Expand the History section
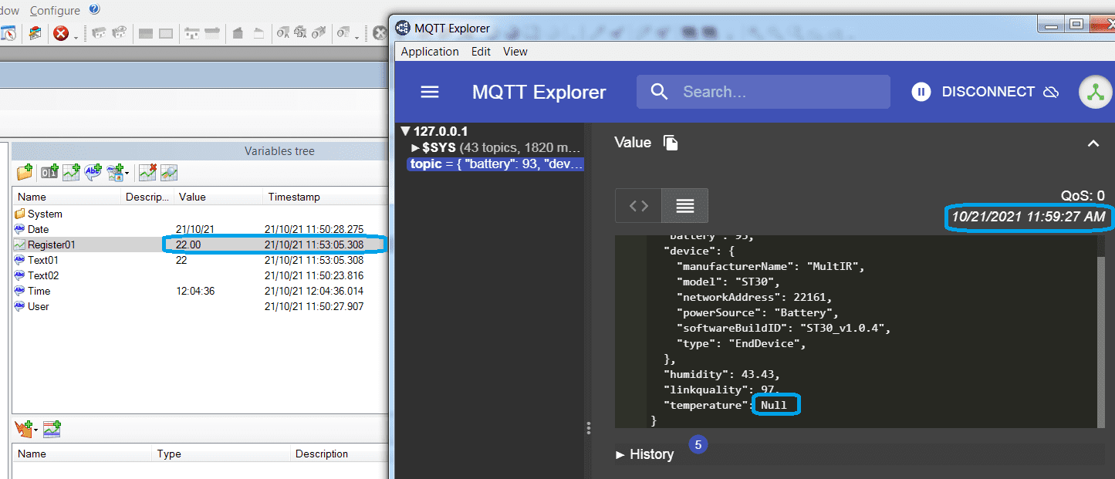Image resolution: width=1115 pixels, height=479 pixels. pyautogui.click(x=644, y=454)
